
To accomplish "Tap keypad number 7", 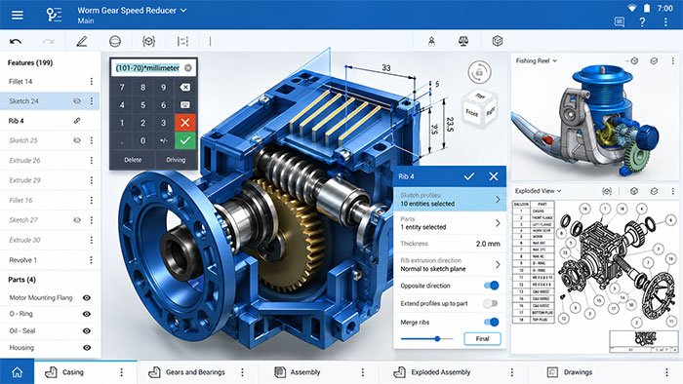I will pos(122,88).
